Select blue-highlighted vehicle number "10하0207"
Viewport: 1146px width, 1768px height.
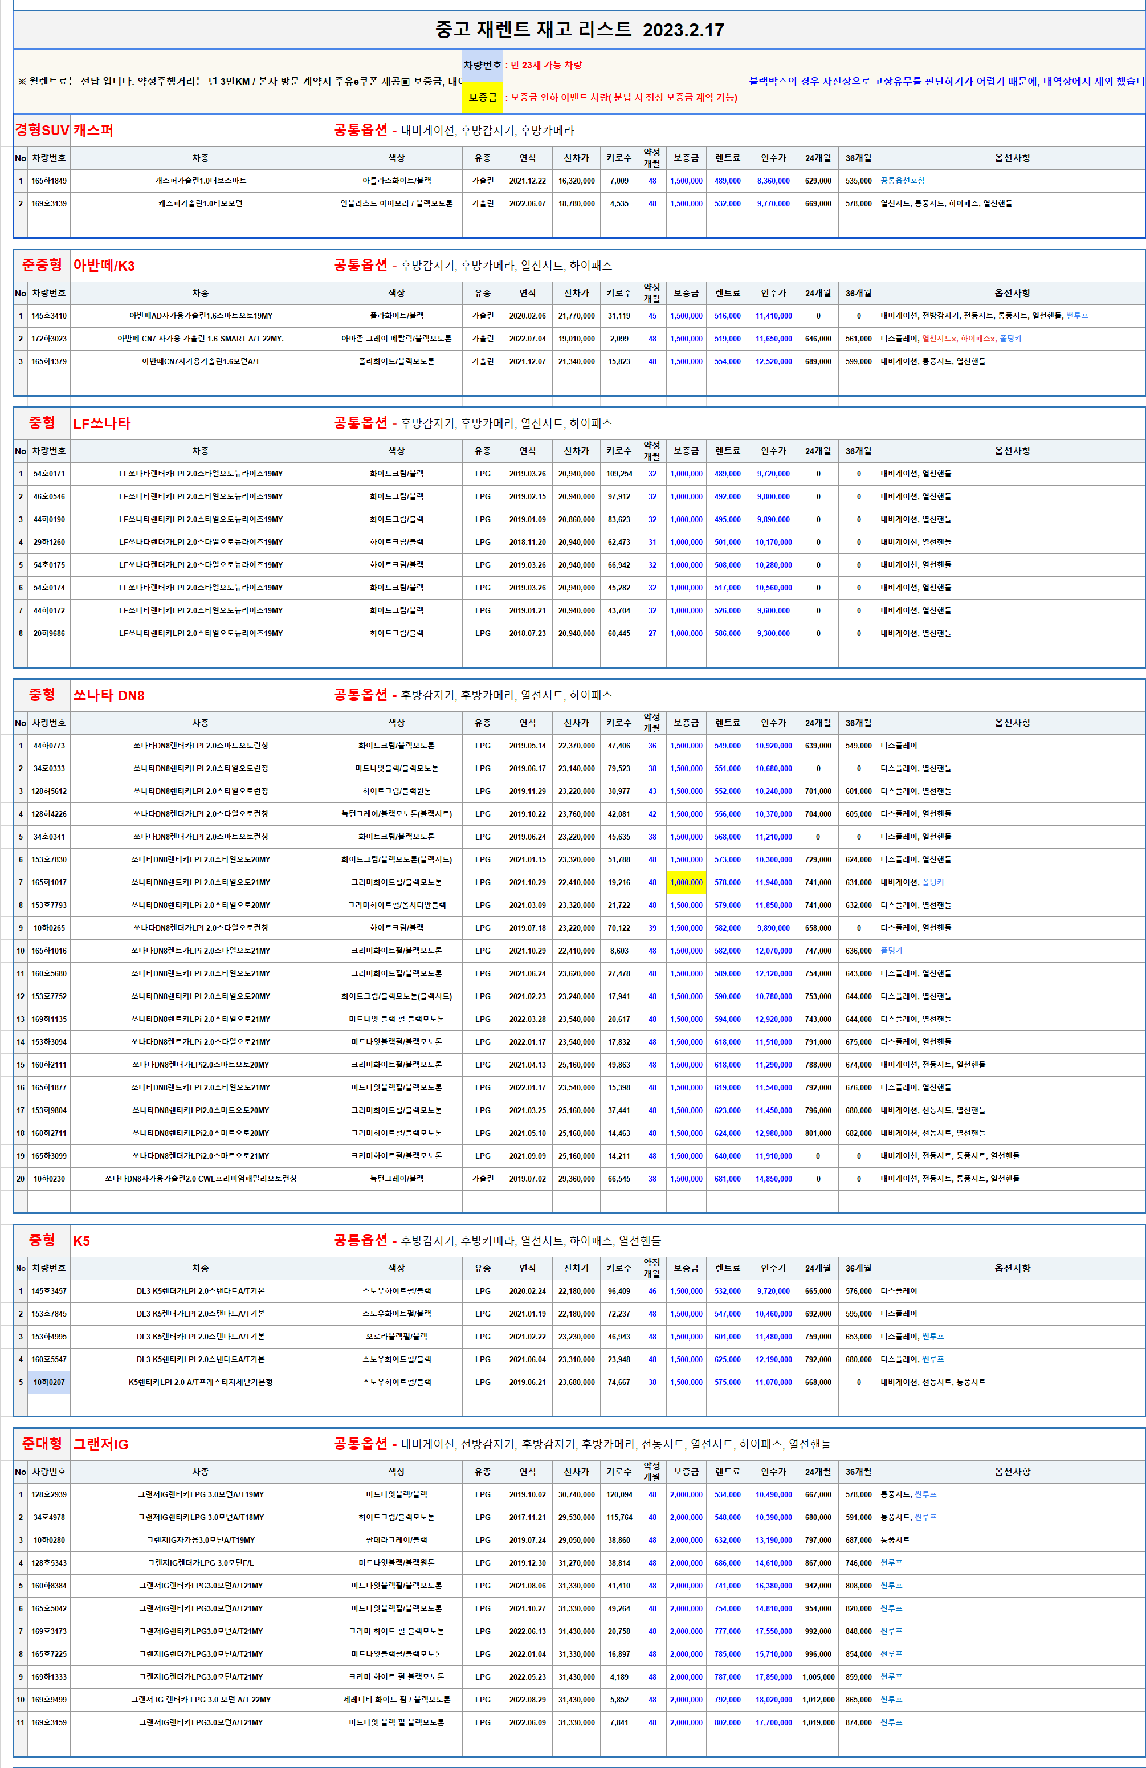[x=49, y=1383]
